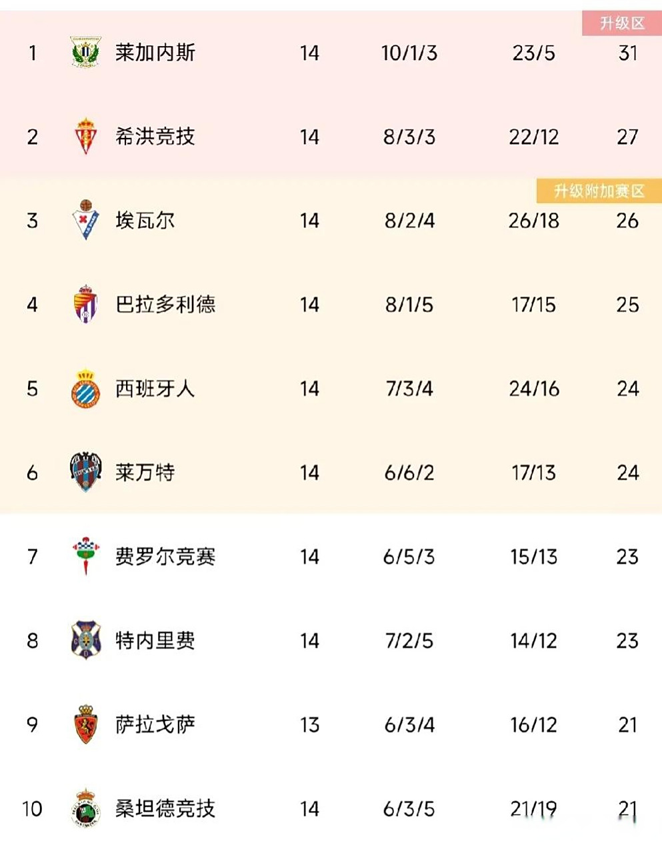Open team name 萨拉戈萨
The height and width of the screenshot is (853, 662).
pos(155,724)
